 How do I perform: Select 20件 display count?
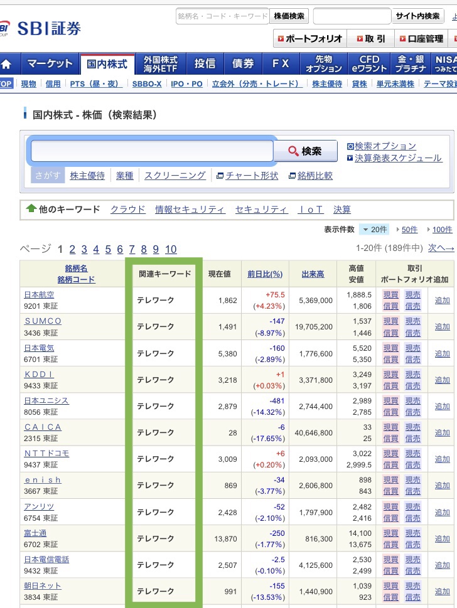tap(375, 230)
